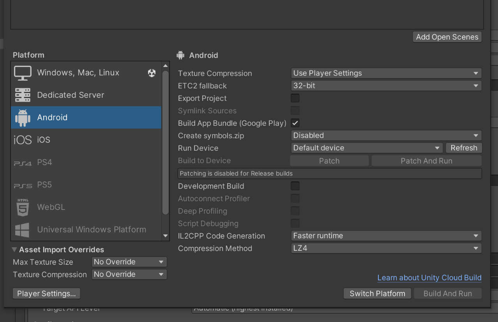
Task: Click the platform list scroll up arrow
Action: tap(166, 66)
